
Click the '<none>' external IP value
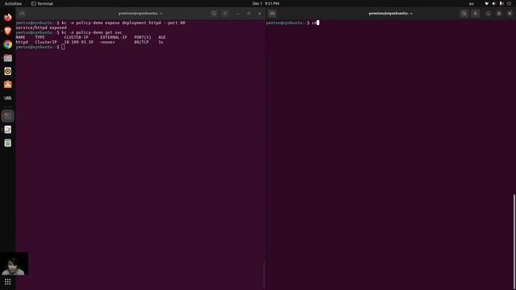107,42
